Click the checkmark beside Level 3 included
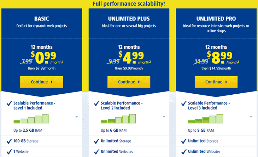Viewport: 258px width, 157px height. (x=184, y=103)
